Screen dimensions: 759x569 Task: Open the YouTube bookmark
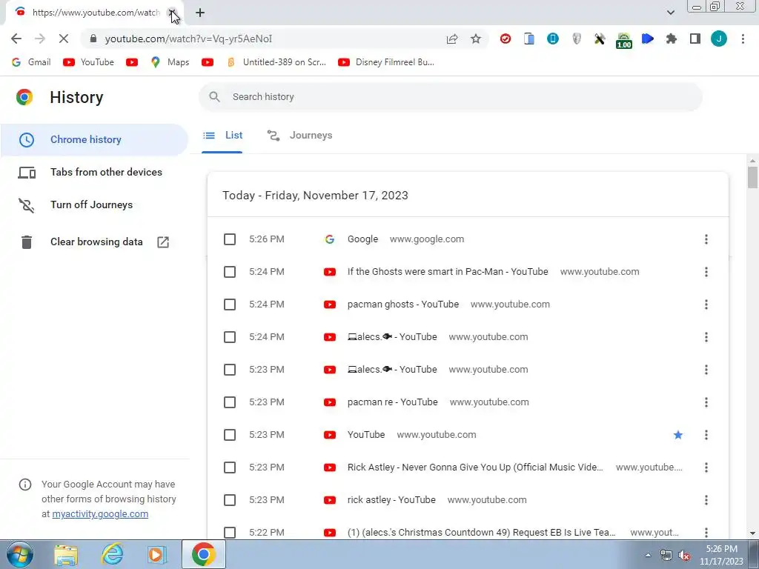[89, 62]
